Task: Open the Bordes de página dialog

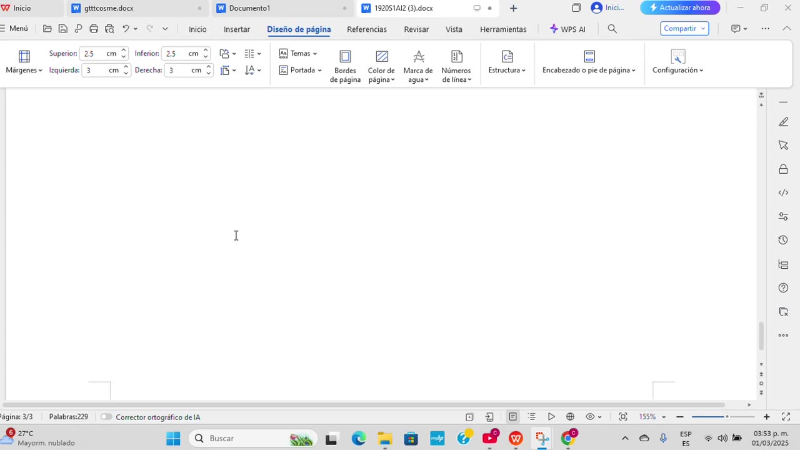Action: click(345, 66)
